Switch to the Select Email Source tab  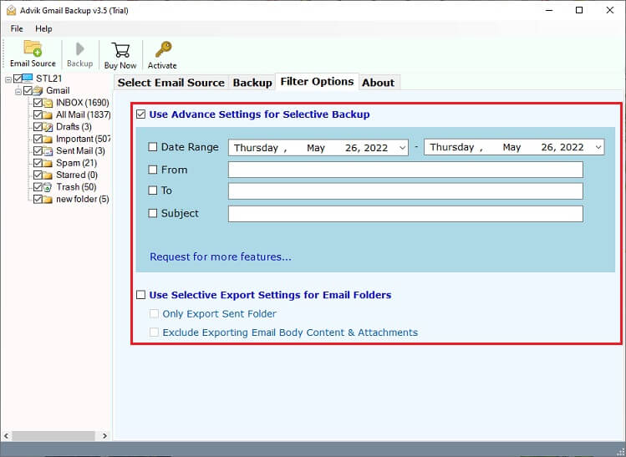click(171, 83)
